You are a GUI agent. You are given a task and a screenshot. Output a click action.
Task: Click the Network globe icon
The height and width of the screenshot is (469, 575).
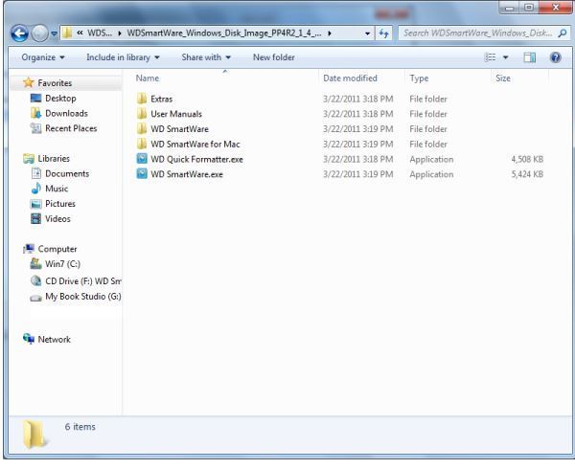click(29, 339)
